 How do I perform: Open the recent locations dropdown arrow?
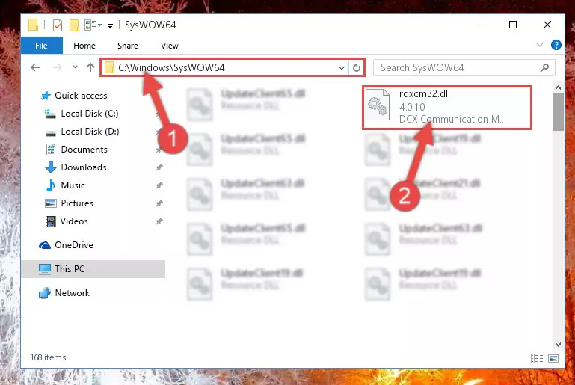click(x=75, y=67)
